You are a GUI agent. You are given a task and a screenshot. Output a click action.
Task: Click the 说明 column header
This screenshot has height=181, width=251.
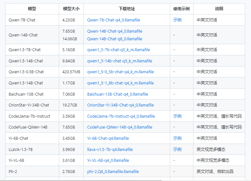coord(219,9)
